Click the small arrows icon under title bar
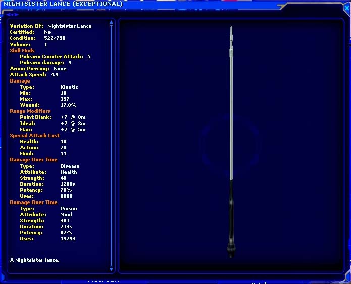This screenshot has width=351, height=284. tap(13, 15)
